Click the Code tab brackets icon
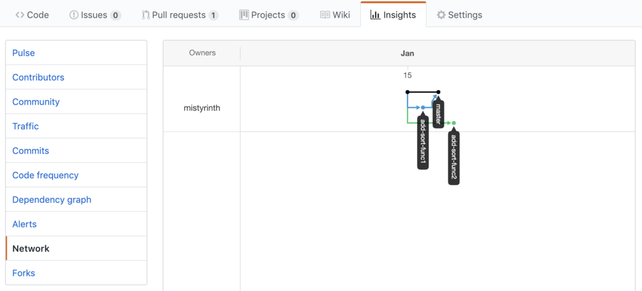This screenshot has height=291, width=642. [20, 14]
